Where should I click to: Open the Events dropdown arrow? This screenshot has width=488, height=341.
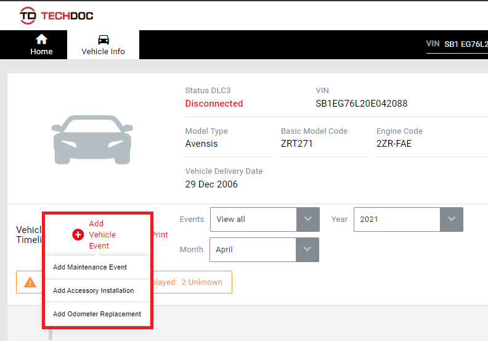(x=308, y=220)
